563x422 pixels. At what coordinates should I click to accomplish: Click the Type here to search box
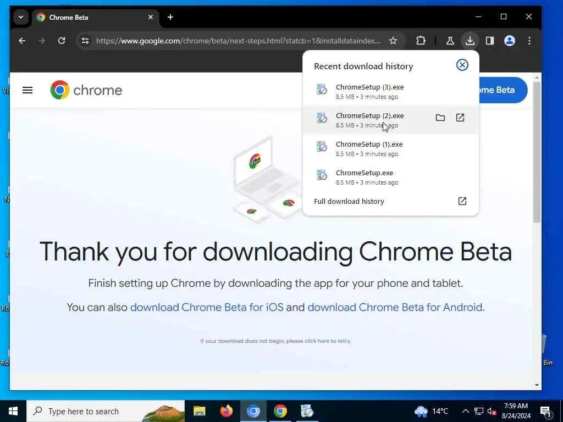[x=106, y=411]
